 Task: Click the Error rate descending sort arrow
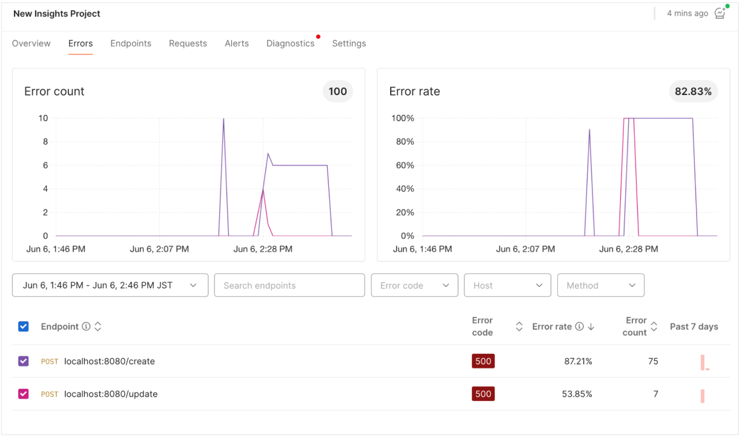[591, 327]
